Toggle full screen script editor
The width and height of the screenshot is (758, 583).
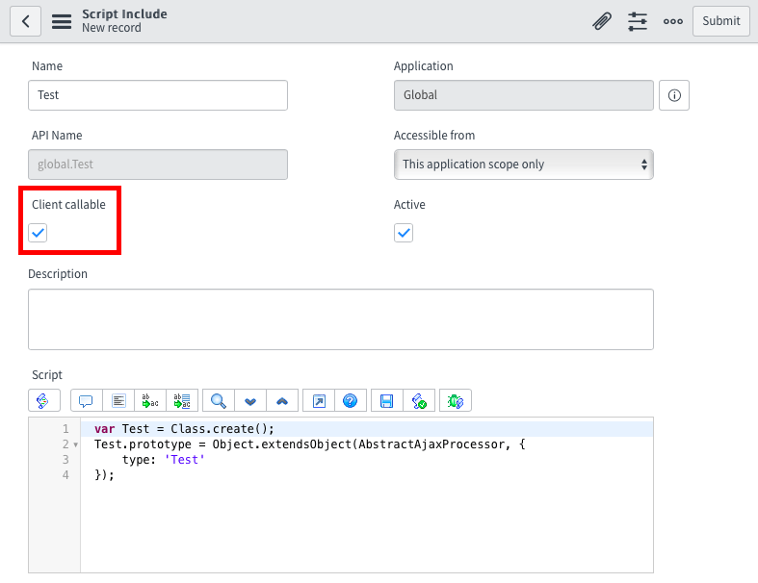point(319,400)
